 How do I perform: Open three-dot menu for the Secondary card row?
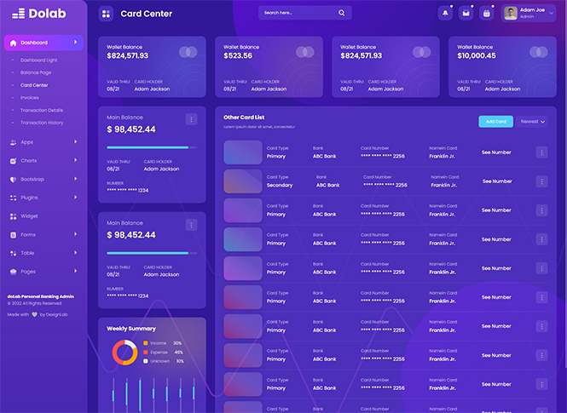coord(541,181)
